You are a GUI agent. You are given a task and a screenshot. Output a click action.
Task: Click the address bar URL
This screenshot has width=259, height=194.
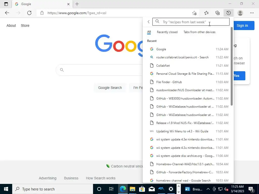[x=77, y=13]
